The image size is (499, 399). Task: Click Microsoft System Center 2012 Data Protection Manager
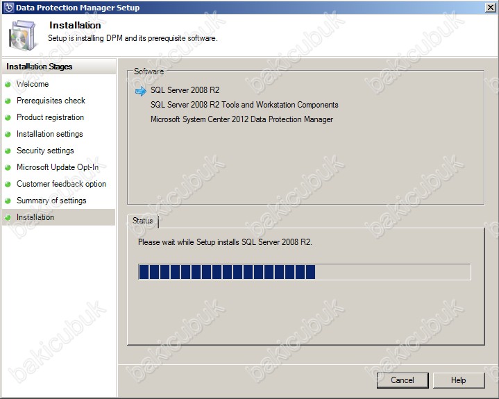(x=242, y=119)
